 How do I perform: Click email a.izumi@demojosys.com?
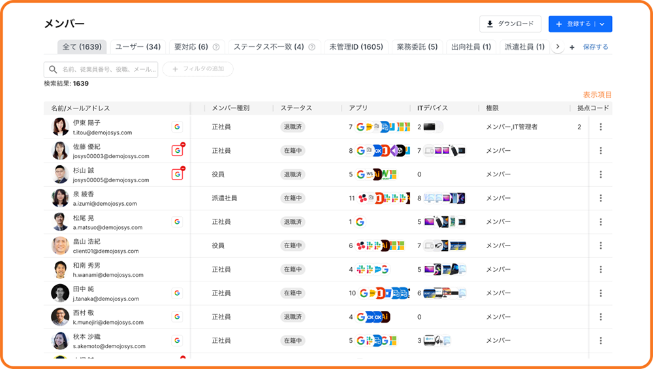coord(105,204)
